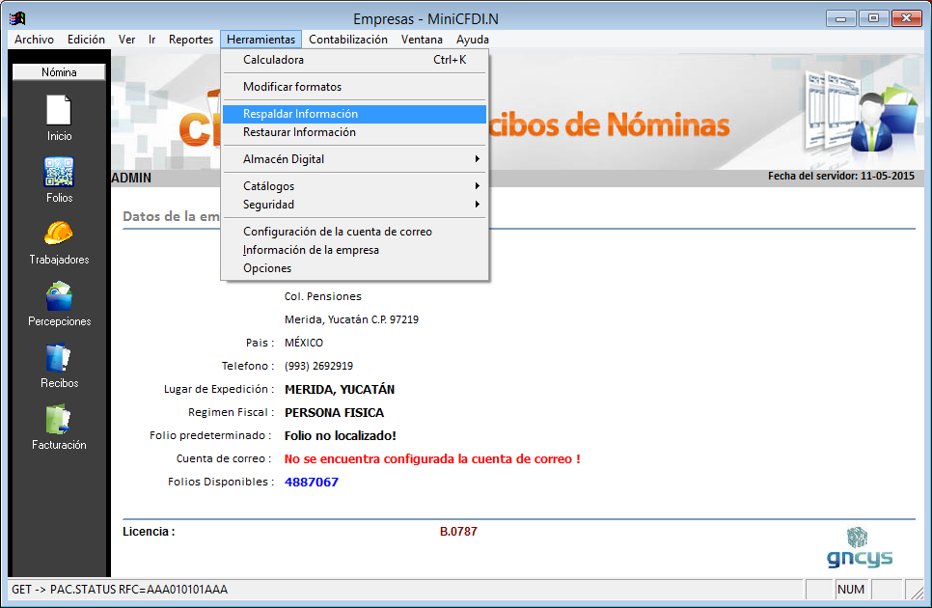Open the Recibos icon in sidebar
The height and width of the screenshot is (608, 932).
click(x=59, y=358)
